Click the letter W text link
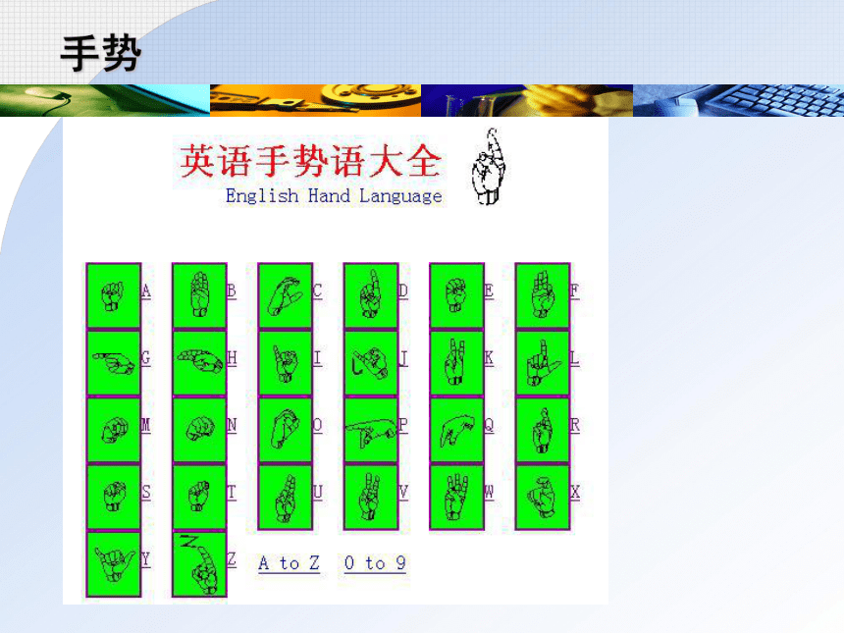Image resolution: width=844 pixels, height=633 pixels. pyautogui.click(x=490, y=493)
